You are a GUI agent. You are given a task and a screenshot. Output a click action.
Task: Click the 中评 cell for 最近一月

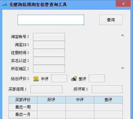pyautogui.click(x=80, y=115)
